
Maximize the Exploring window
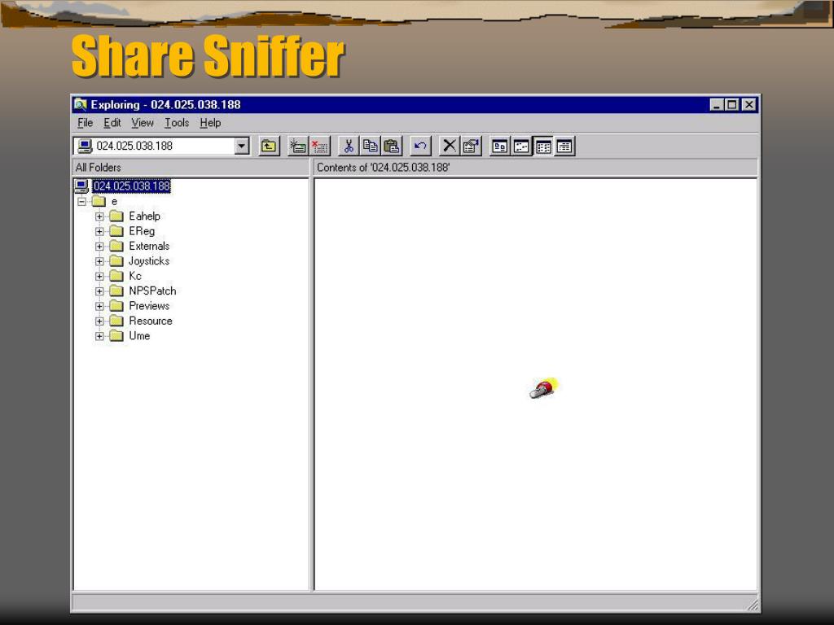click(732, 105)
